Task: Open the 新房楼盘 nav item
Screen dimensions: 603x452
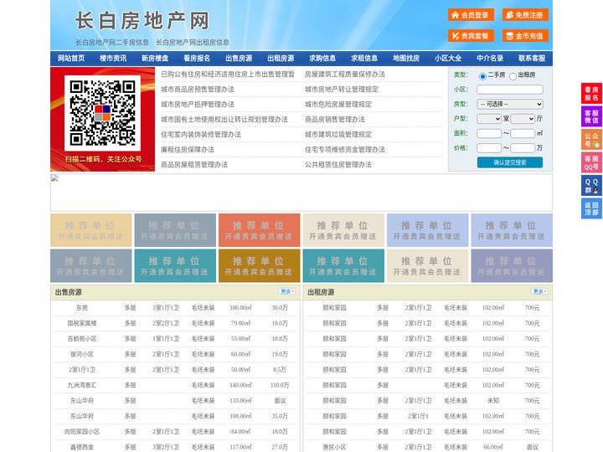Action: coord(155,59)
